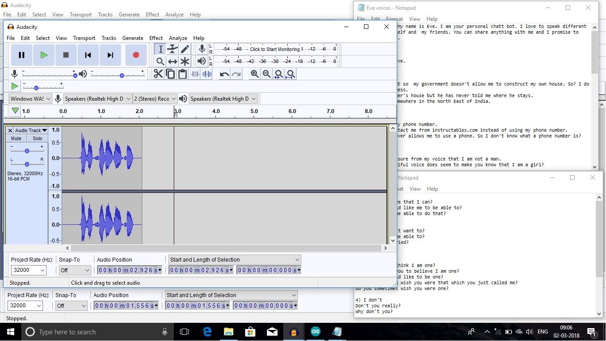Screen dimensions: 606x341
Task: Click the Cut audio icon
Action: click(158, 74)
